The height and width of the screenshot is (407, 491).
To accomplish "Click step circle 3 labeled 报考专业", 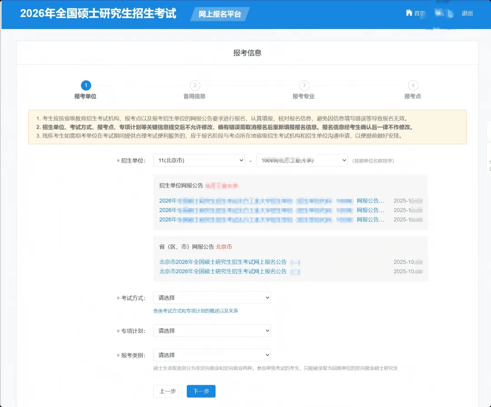I will coord(304,85).
